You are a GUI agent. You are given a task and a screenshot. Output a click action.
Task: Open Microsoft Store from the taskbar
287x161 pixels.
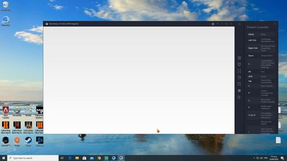point(84,158)
